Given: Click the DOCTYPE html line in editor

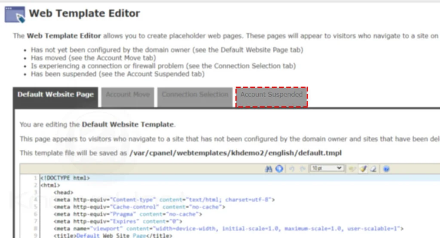Looking at the screenshot, I should (65, 178).
